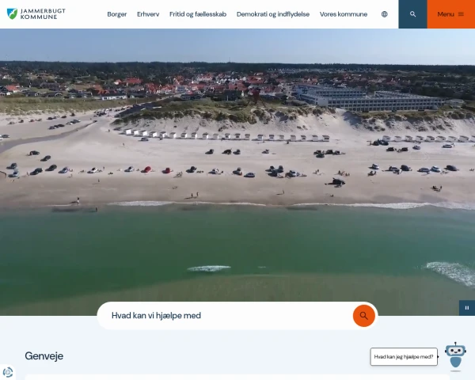Expand the 'Demokrati og indflydelse' navigation menu

coord(273,14)
